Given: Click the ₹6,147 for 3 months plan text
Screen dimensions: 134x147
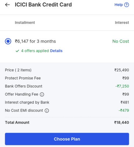Looking at the screenshot, I should [35, 42].
